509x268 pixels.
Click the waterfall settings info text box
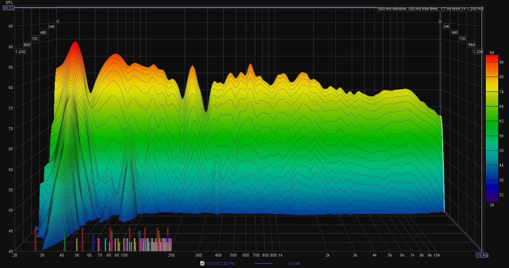coord(430,9)
